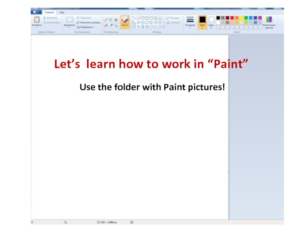Screen dimensions: 307x230
Task: Select the Text tool (letter A)
Action: [116, 20]
